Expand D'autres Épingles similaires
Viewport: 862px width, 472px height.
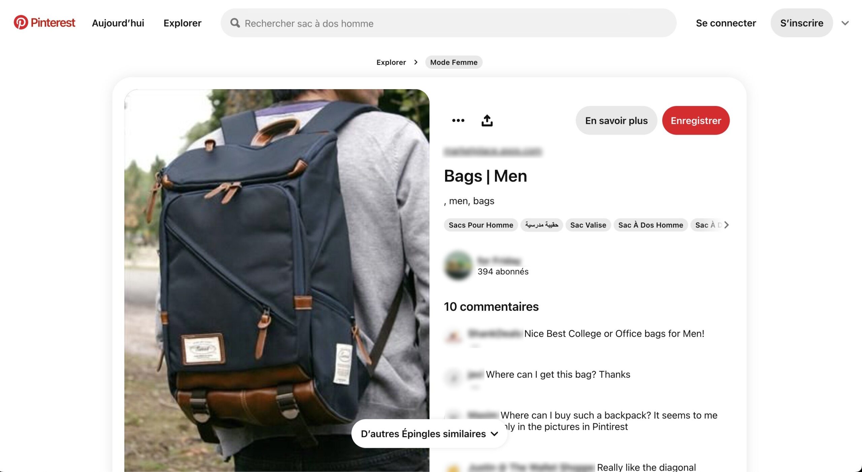(x=429, y=434)
